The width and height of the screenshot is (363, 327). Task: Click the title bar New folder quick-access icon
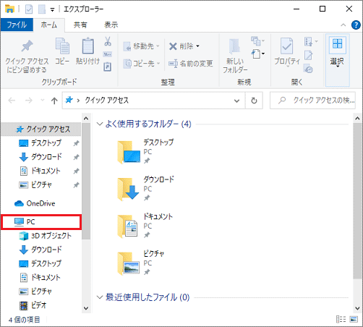42,9
